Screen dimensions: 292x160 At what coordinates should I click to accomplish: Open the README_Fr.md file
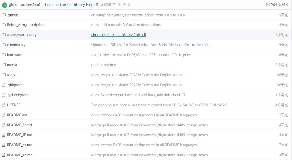pyautogui.click(x=19, y=125)
